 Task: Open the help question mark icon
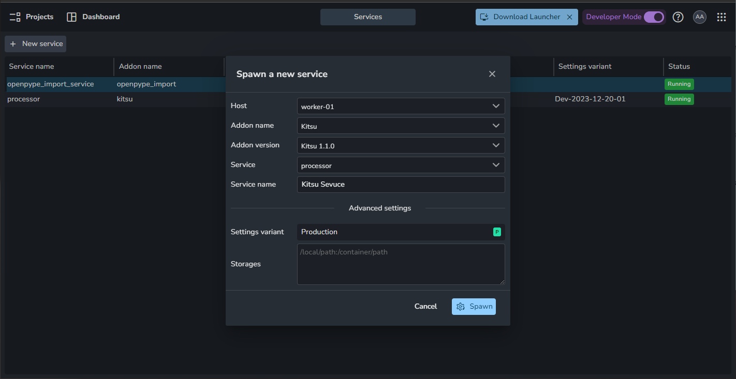[x=678, y=17]
